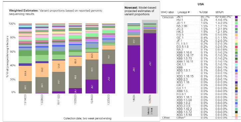
Task: Click the JN.1 purple legend color swatch
Action: pos(236,17)
